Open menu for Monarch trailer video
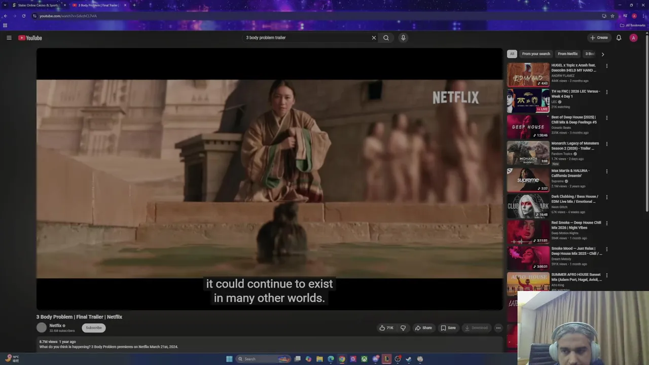 point(606,144)
